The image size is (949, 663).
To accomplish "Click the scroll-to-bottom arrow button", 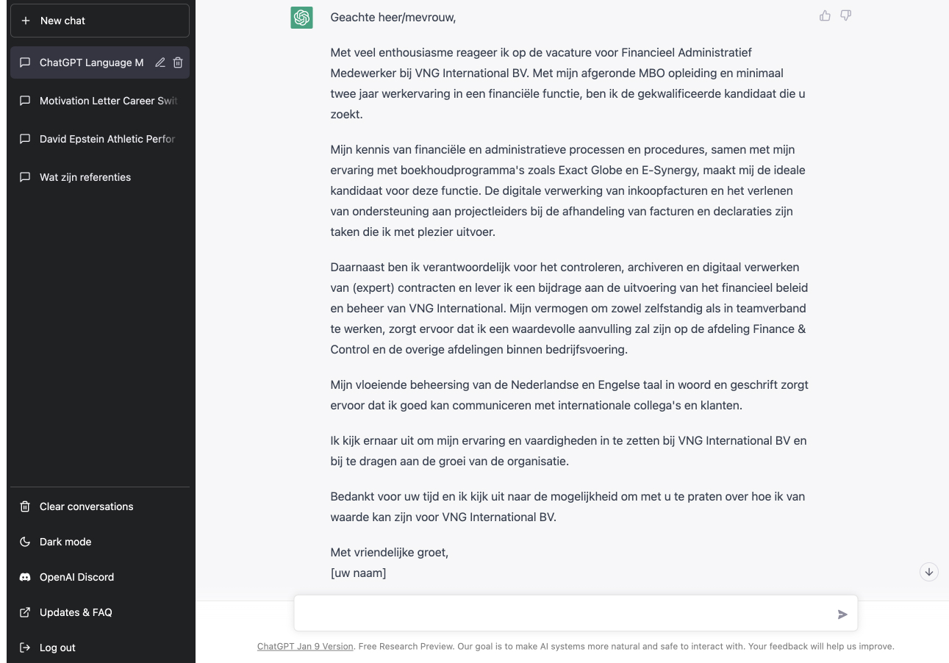I will (x=928, y=571).
